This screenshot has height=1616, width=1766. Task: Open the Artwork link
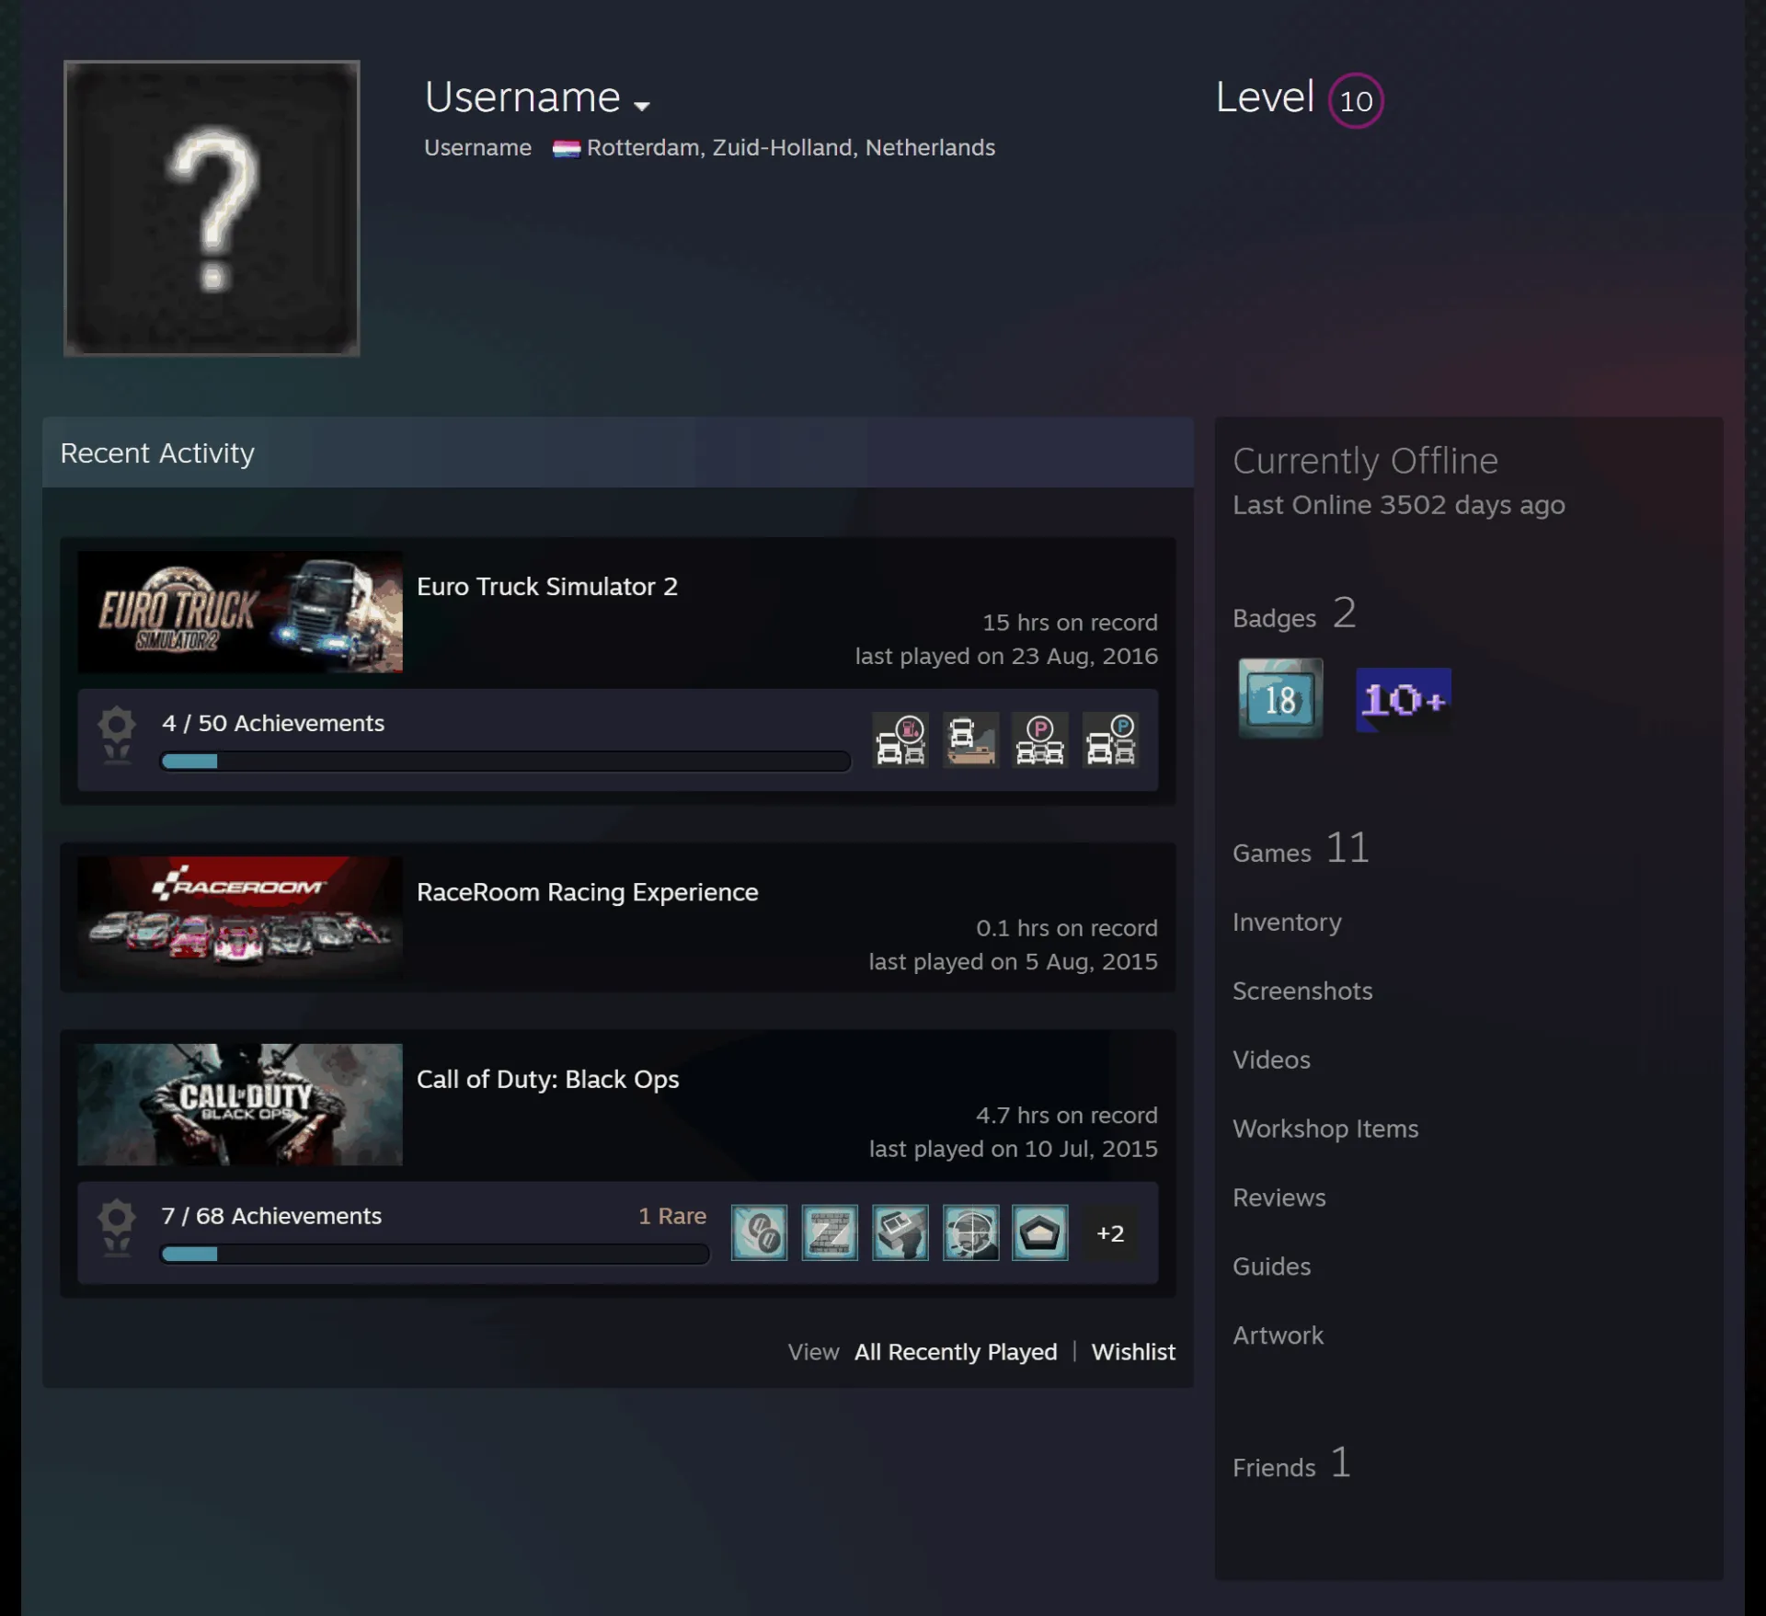click(1278, 1335)
